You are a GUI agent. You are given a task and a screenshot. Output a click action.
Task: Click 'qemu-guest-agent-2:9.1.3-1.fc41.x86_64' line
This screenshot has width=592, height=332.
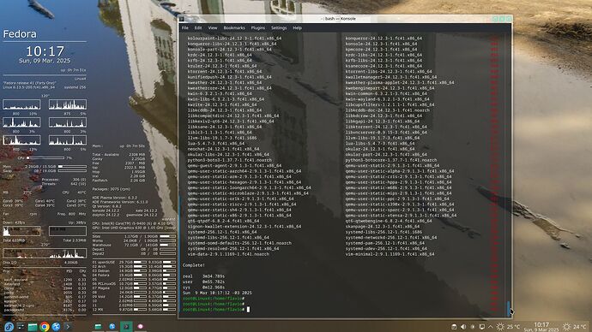(x=234, y=166)
